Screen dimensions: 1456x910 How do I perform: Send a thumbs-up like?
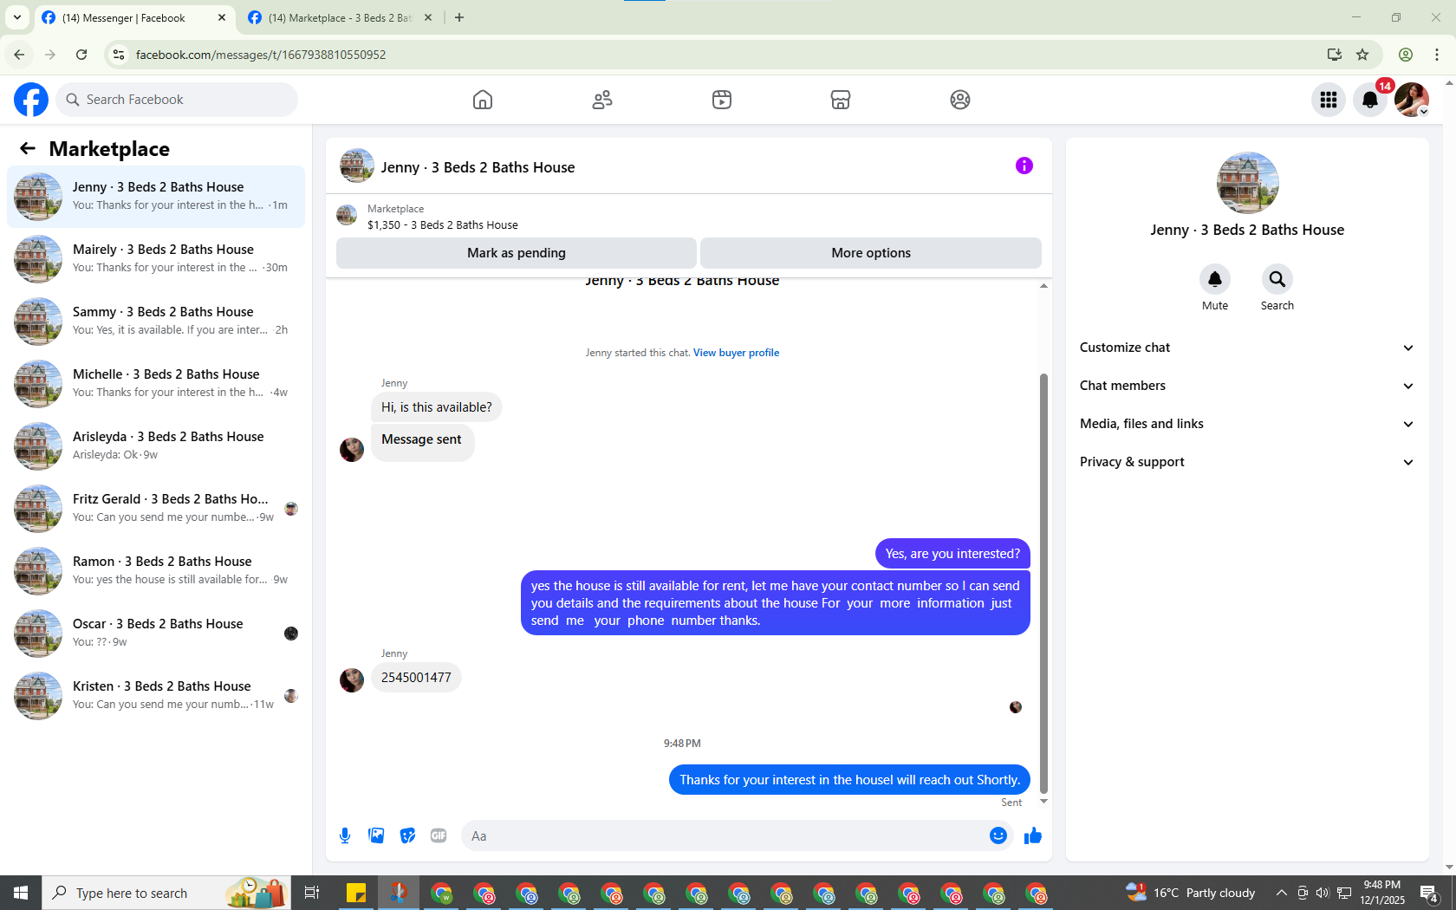coord(1032,835)
